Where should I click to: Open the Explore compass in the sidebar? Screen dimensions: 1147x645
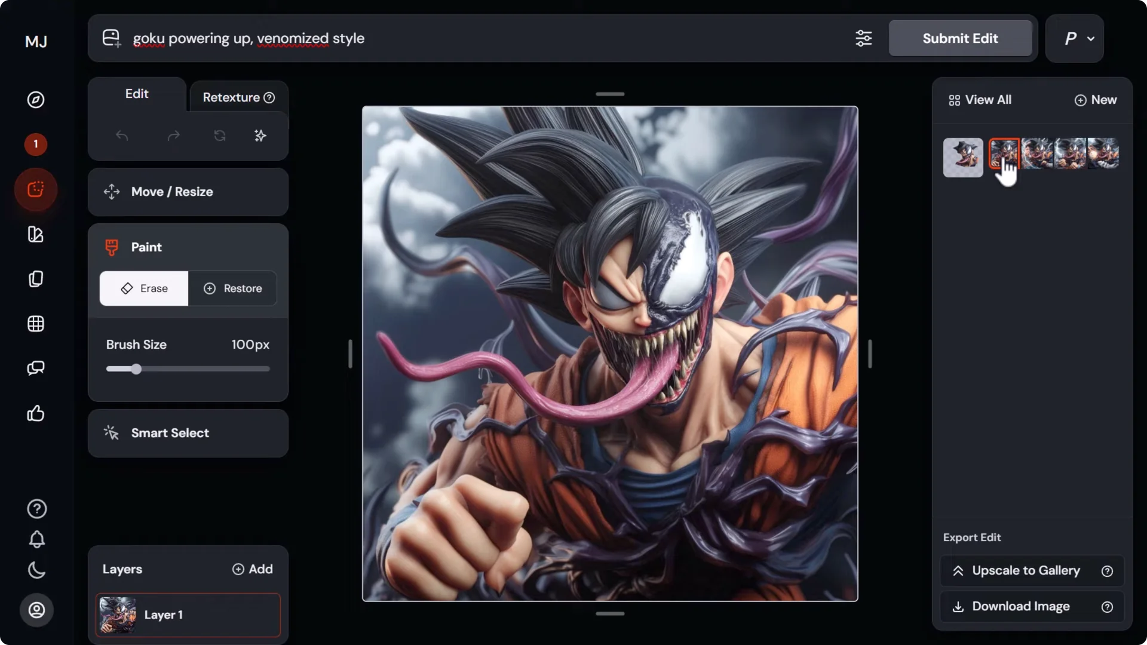coord(36,100)
